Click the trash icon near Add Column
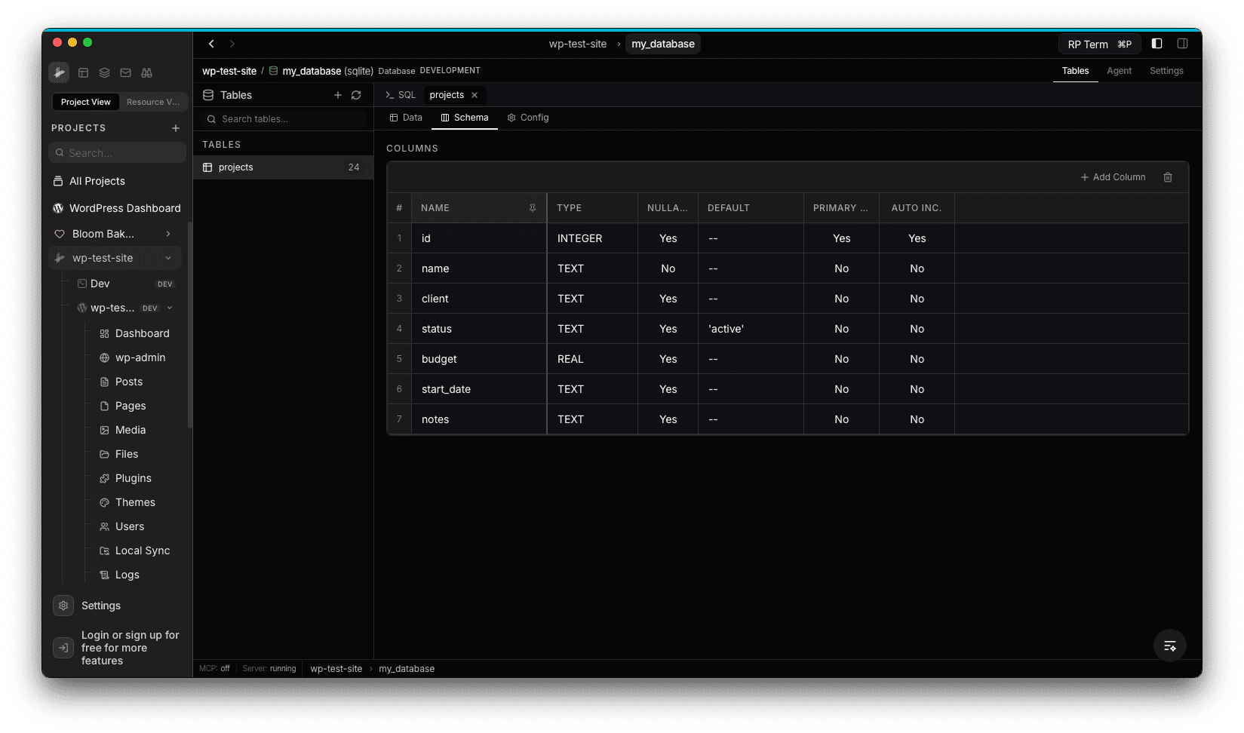This screenshot has width=1244, height=733. click(1168, 177)
